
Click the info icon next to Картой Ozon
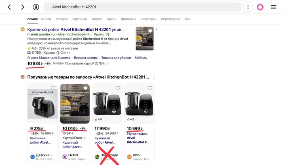click(x=84, y=138)
